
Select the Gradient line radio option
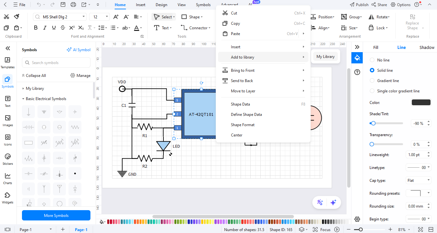point(372,80)
